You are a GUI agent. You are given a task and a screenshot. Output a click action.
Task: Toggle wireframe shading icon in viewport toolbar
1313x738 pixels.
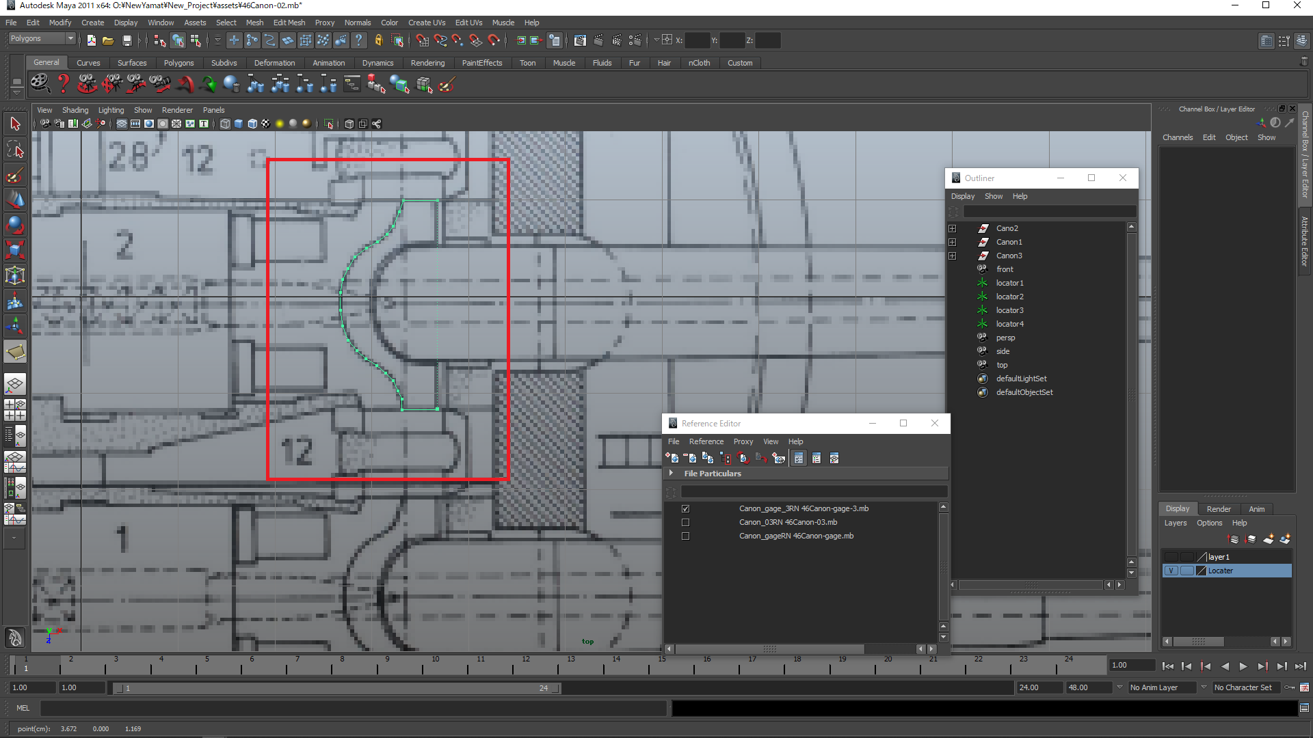(x=225, y=124)
